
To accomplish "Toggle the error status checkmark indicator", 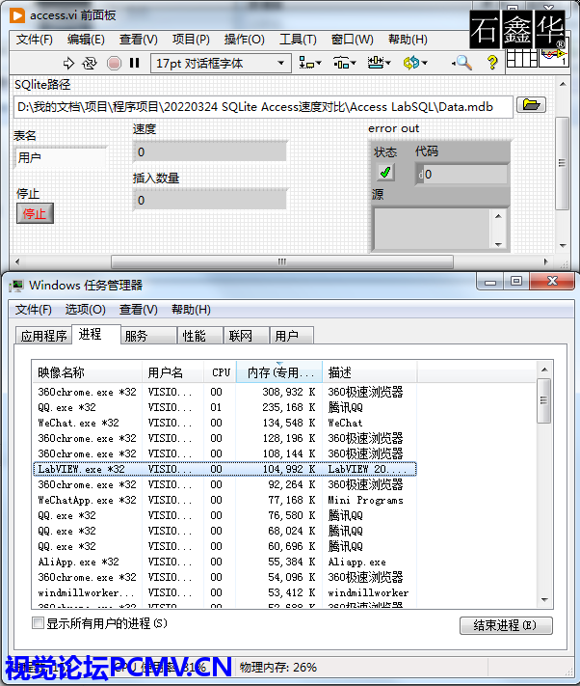I will 385,172.
